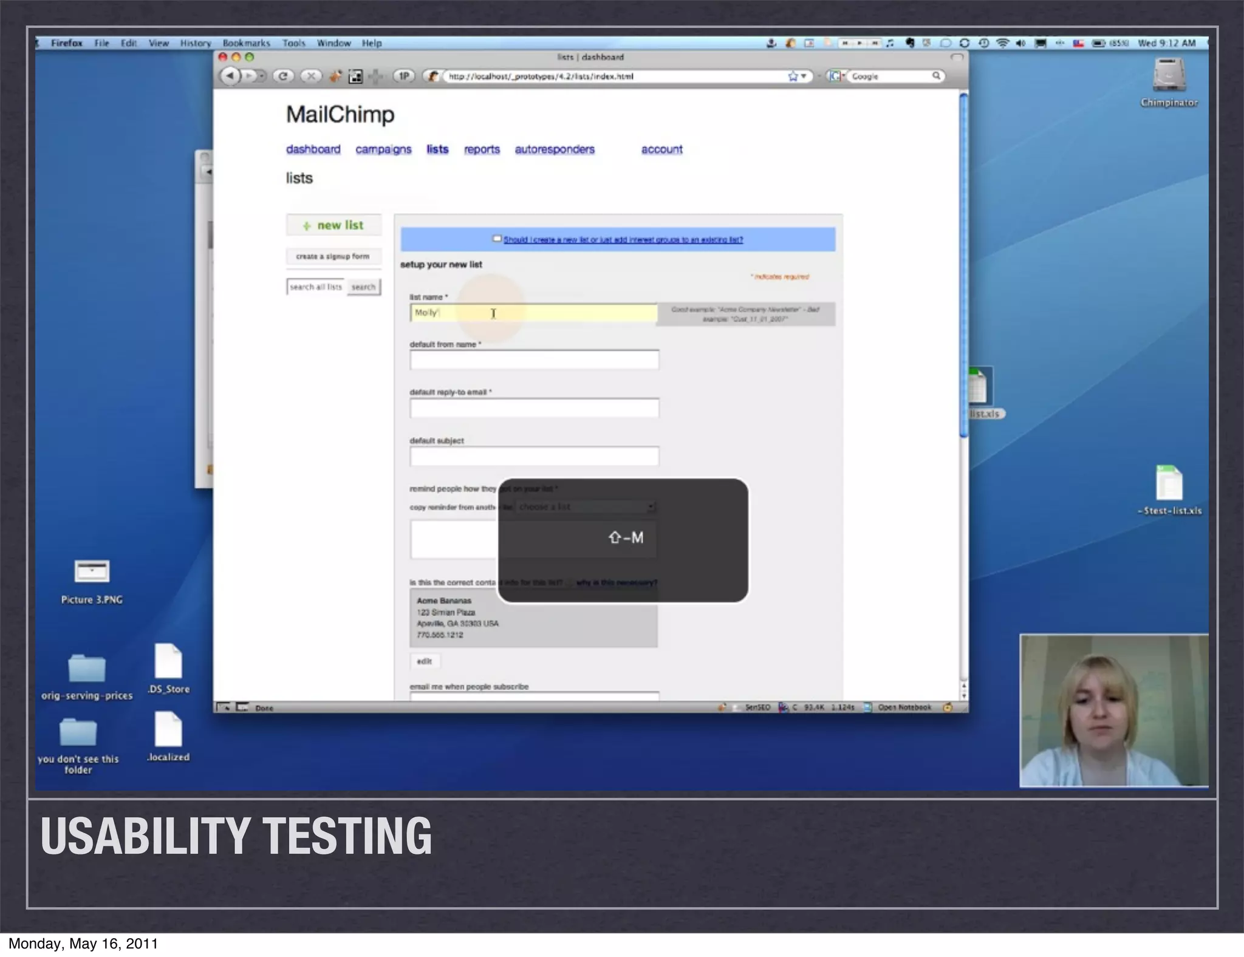
Task: Click default reply-to email field
Action: tap(534, 408)
